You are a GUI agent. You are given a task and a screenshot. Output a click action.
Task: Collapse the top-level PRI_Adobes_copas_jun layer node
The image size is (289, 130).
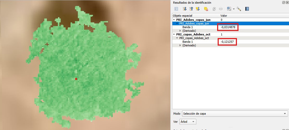click(x=174, y=20)
